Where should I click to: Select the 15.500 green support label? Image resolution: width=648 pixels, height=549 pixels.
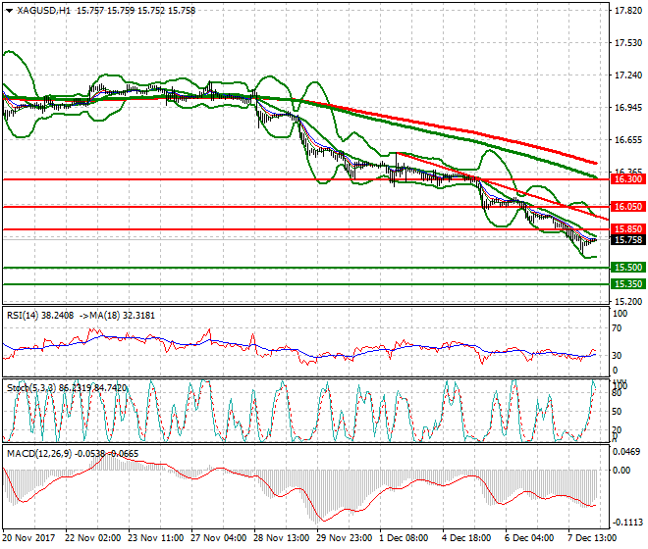tap(628, 268)
